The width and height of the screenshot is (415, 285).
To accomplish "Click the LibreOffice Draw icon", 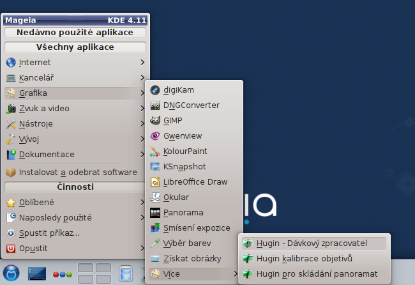I will click(155, 182).
